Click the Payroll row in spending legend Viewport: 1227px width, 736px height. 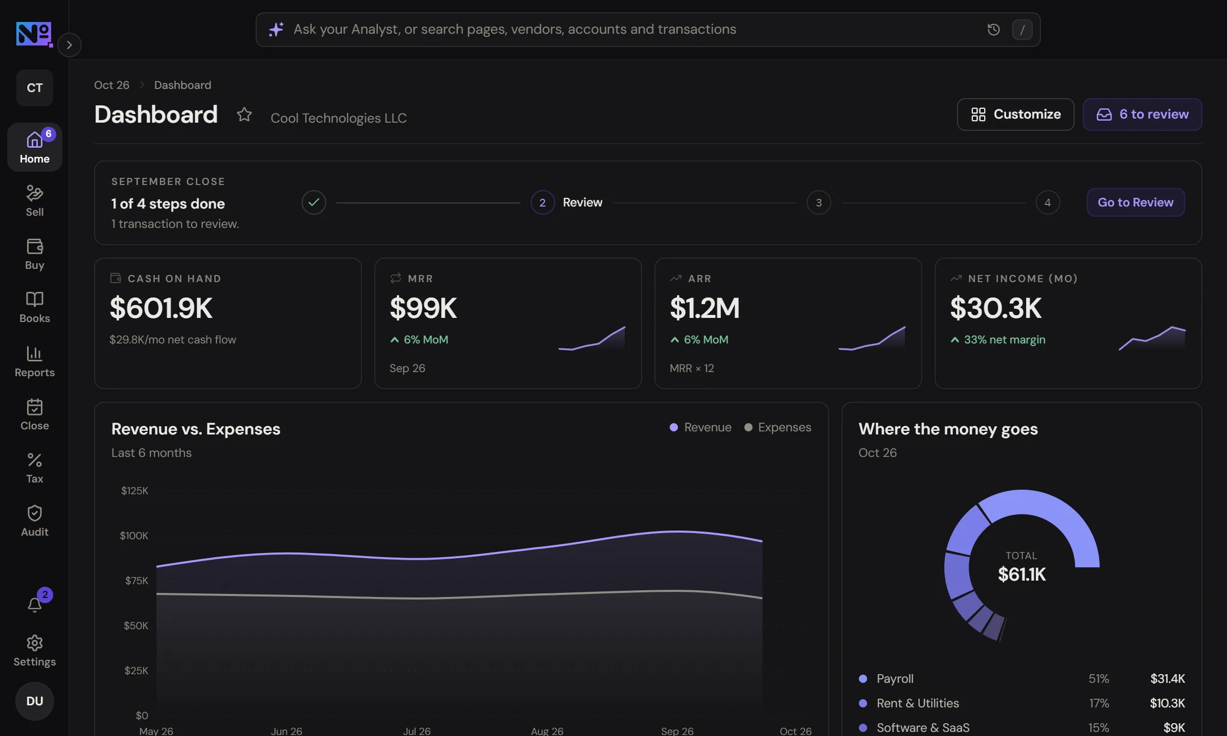[x=1021, y=679]
